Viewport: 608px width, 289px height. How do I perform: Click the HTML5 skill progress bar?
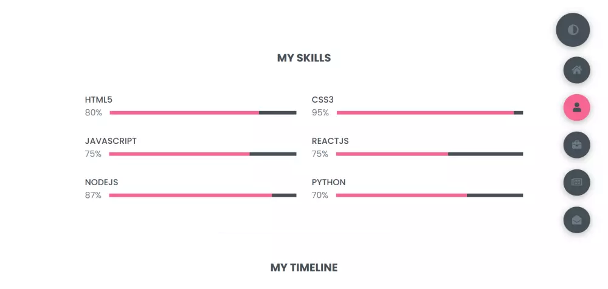pyautogui.click(x=202, y=112)
